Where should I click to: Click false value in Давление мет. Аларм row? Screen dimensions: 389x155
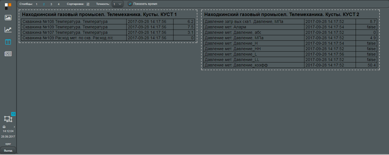click(371, 27)
